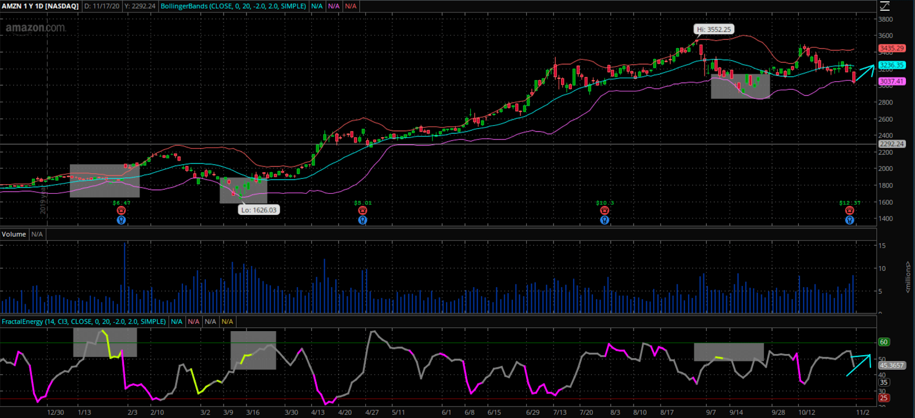
Task: Open the BollingerBands study label
Action: point(233,6)
